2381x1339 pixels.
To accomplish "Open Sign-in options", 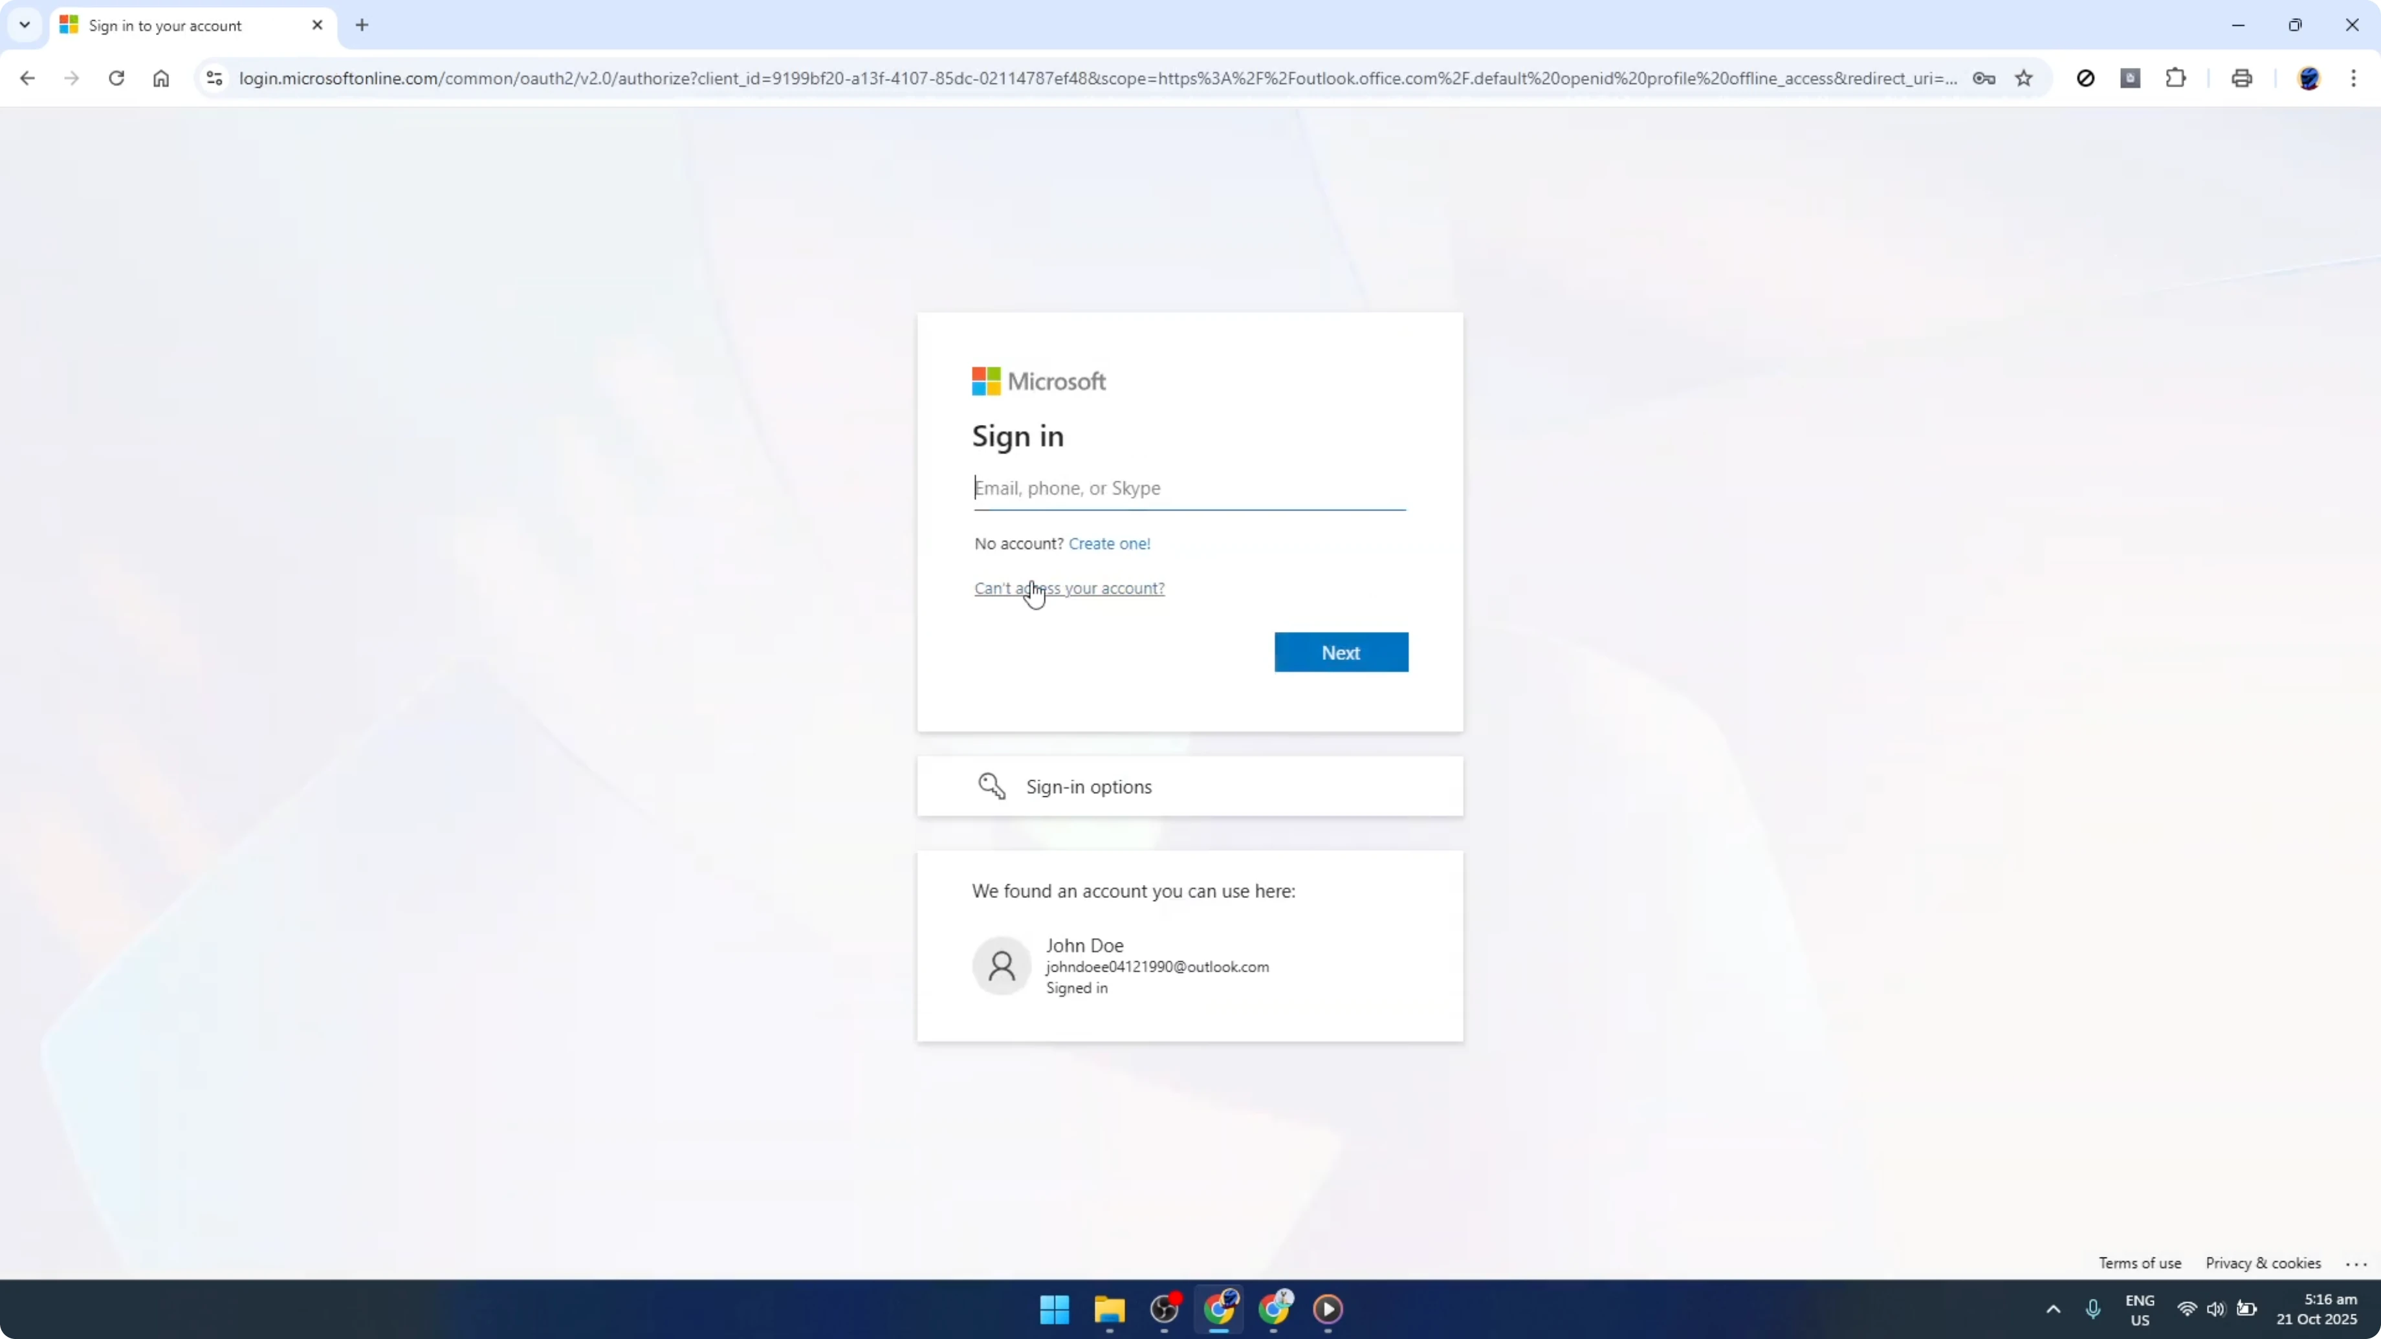I will tap(1190, 787).
